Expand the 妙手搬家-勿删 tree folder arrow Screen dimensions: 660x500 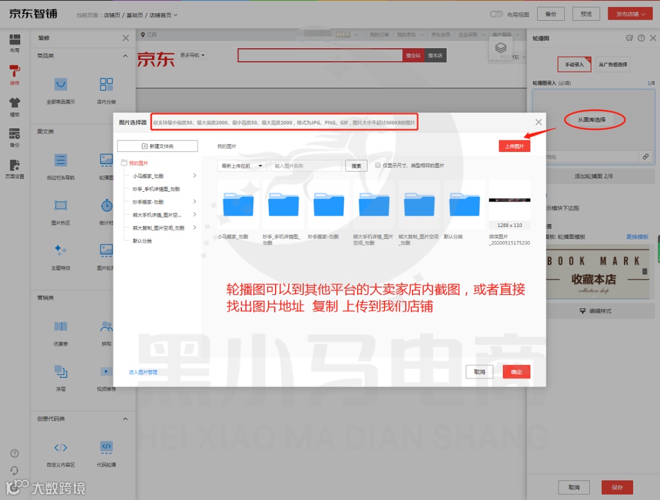pyautogui.click(x=194, y=202)
